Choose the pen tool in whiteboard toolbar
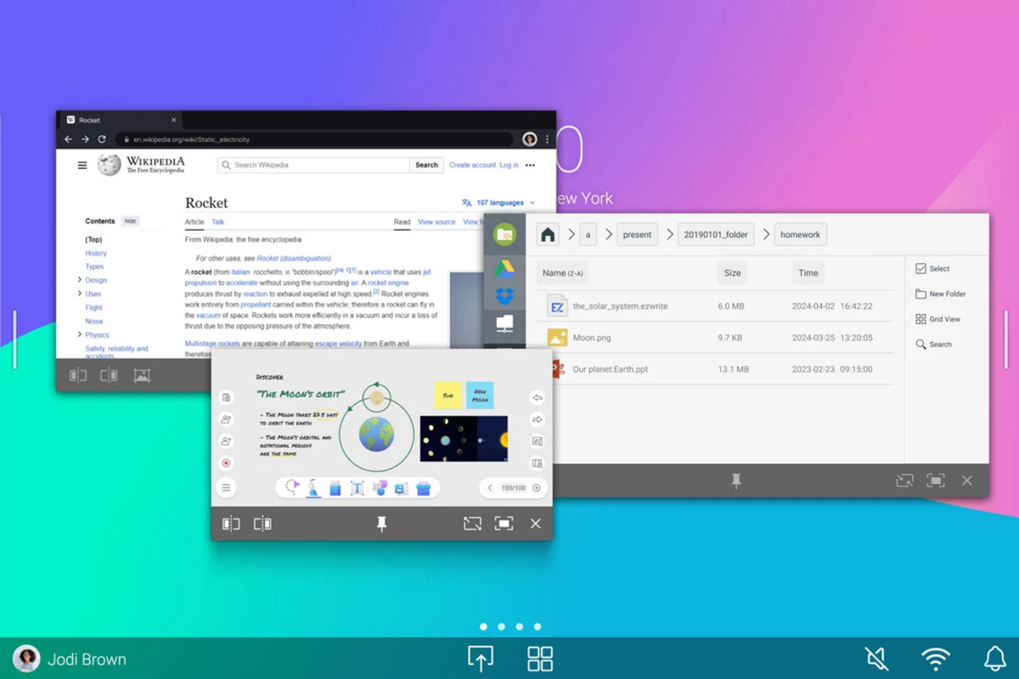Screen dimensions: 1019x679 pyautogui.click(x=313, y=488)
